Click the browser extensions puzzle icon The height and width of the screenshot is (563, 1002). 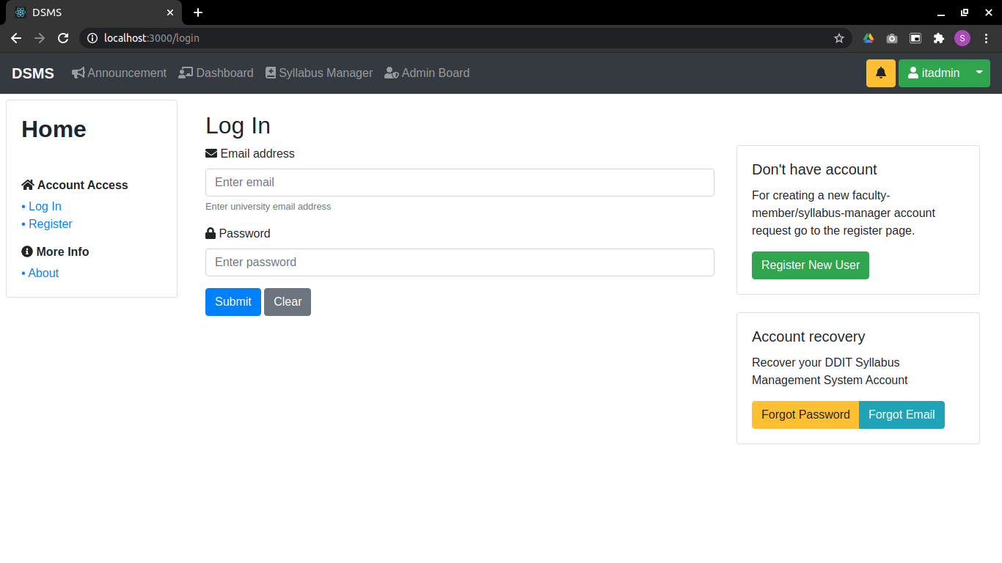[x=939, y=38]
